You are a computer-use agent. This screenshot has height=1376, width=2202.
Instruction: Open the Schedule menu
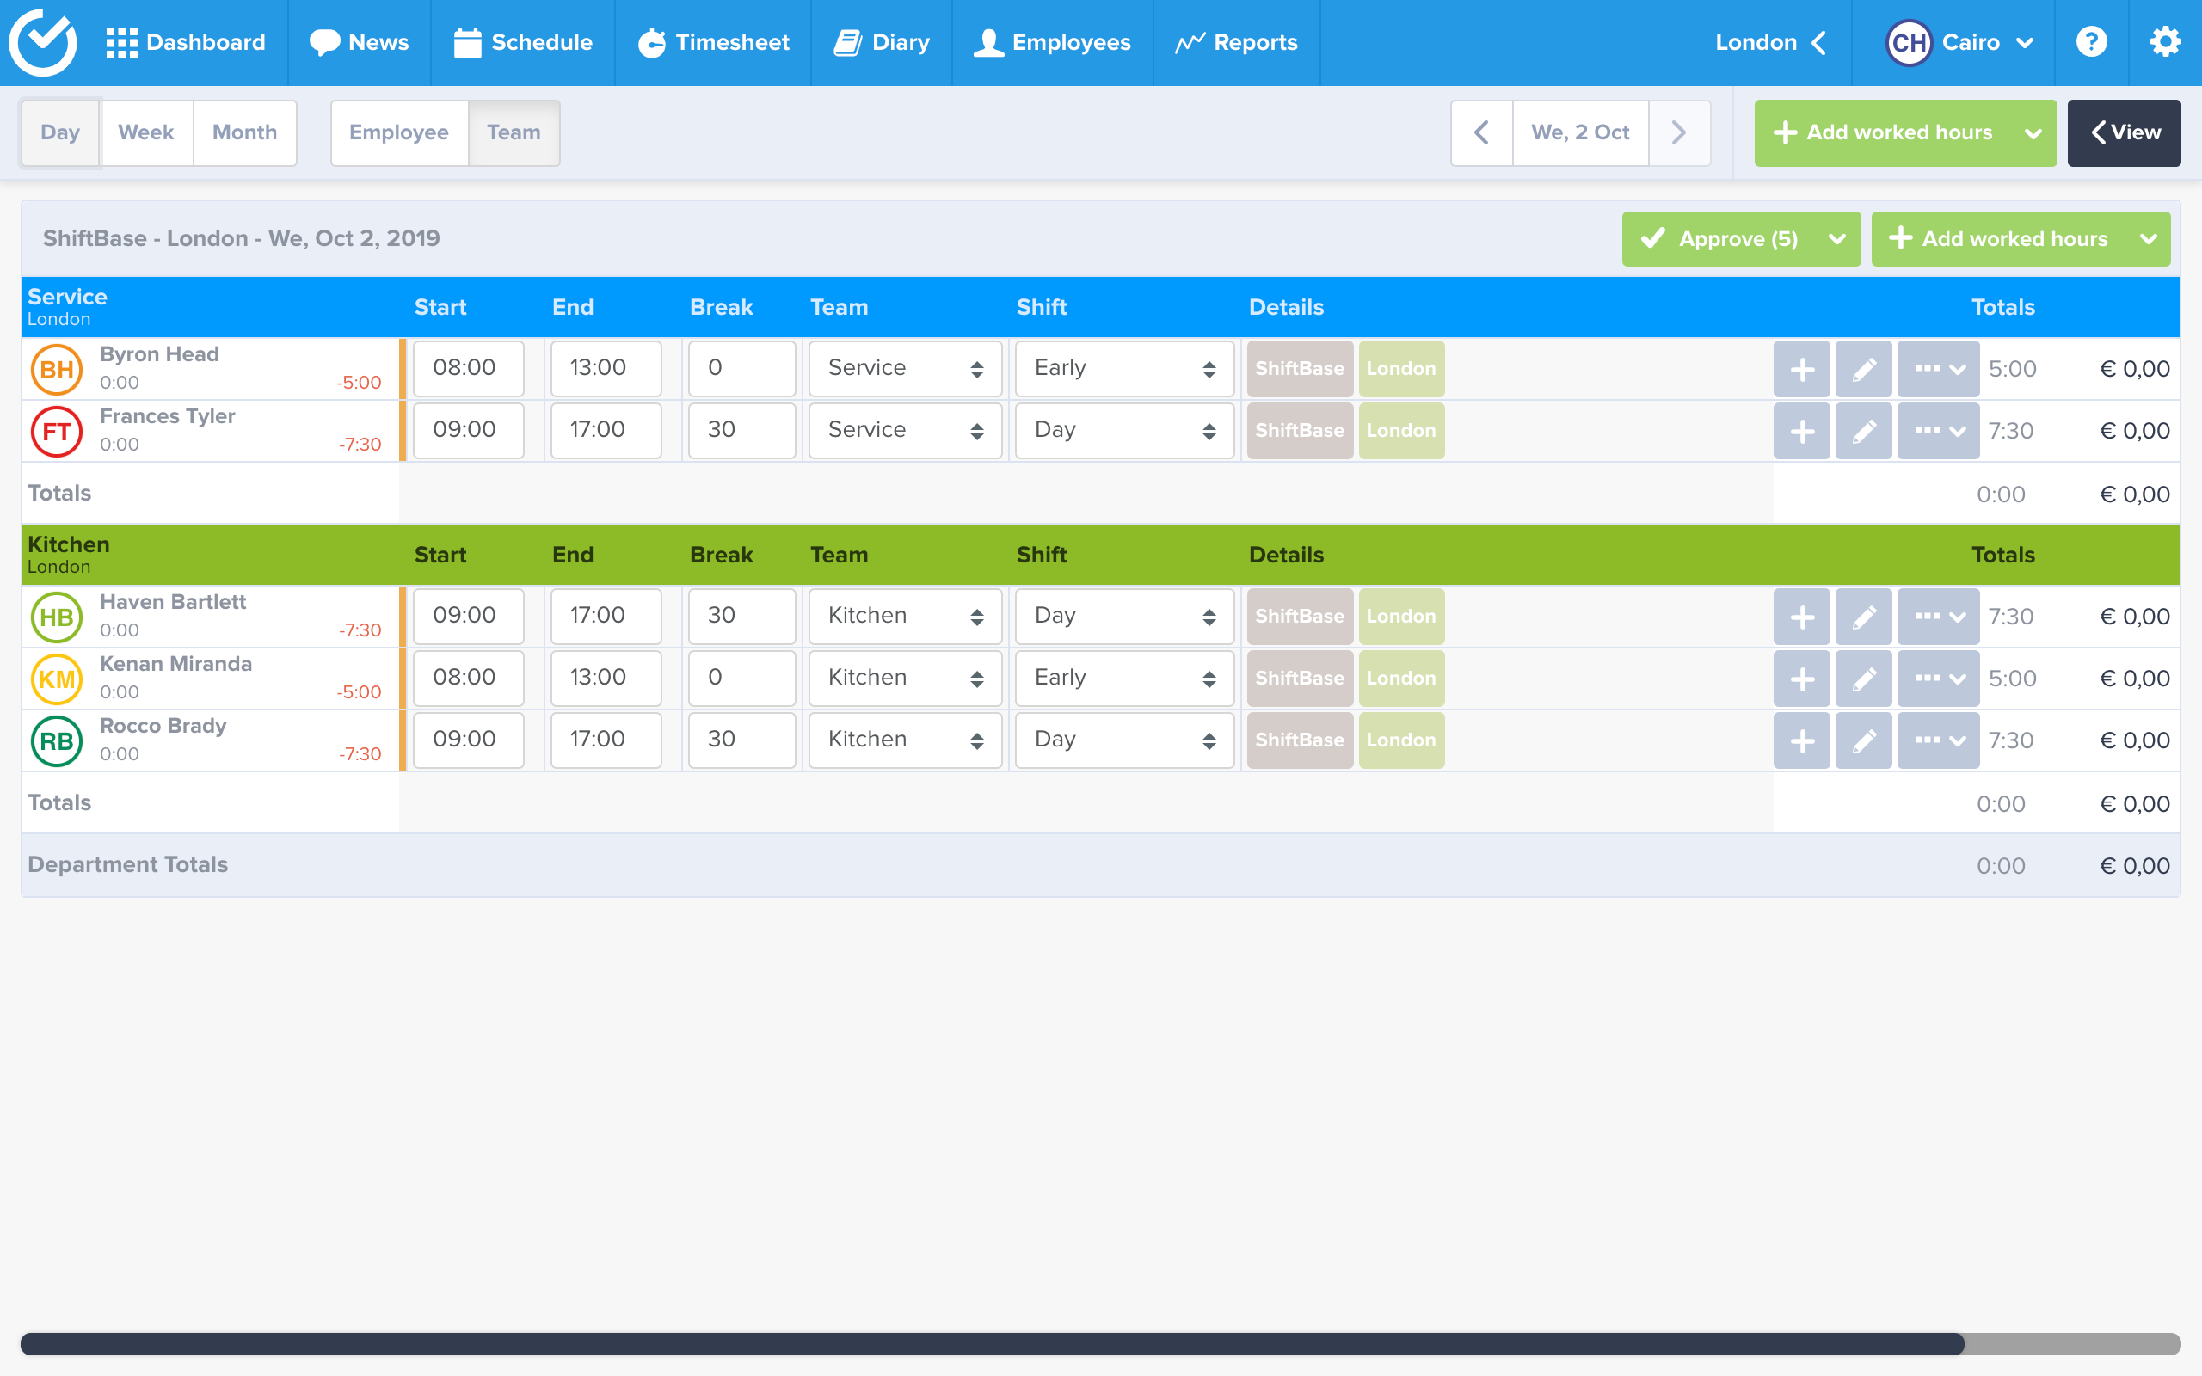523,43
